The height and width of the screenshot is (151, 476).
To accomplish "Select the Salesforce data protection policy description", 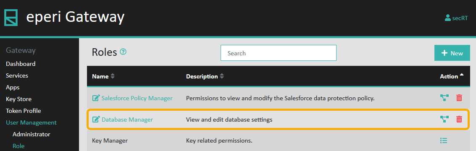I will click(x=280, y=98).
